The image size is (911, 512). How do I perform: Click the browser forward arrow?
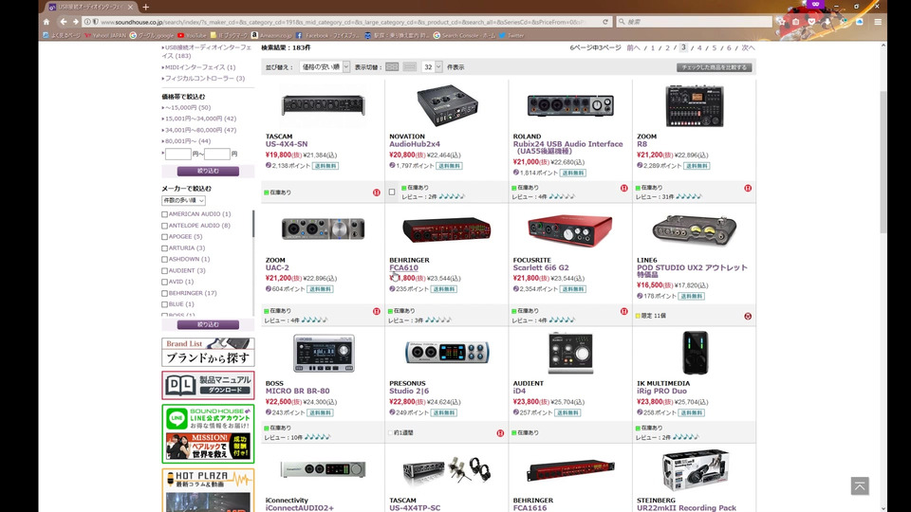76,22
